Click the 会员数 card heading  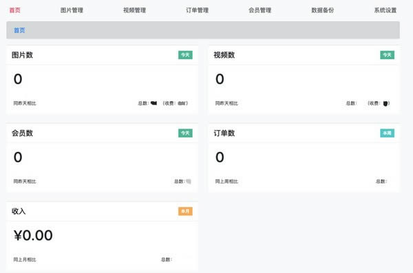click(x=22, y=133)
